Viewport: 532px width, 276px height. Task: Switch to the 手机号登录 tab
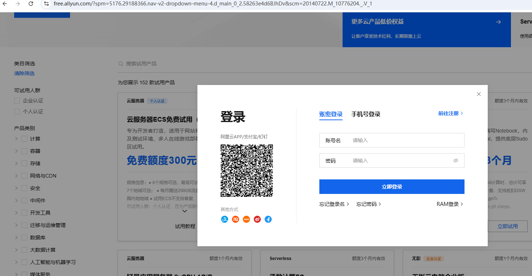pos(366,114)
